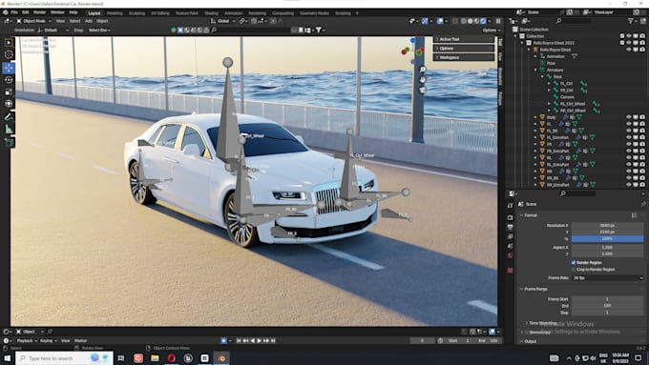Toggle Rolls Royce Ghost 2021 exclude checkbox
This screenshot has width=649, height=365.
[622, 43]
